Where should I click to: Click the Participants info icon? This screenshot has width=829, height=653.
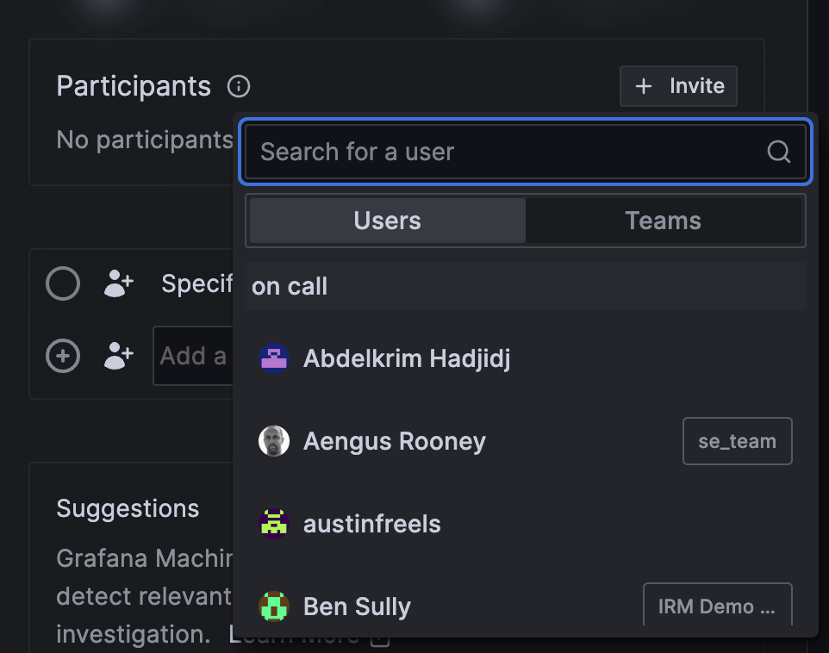tap(239, 86)
